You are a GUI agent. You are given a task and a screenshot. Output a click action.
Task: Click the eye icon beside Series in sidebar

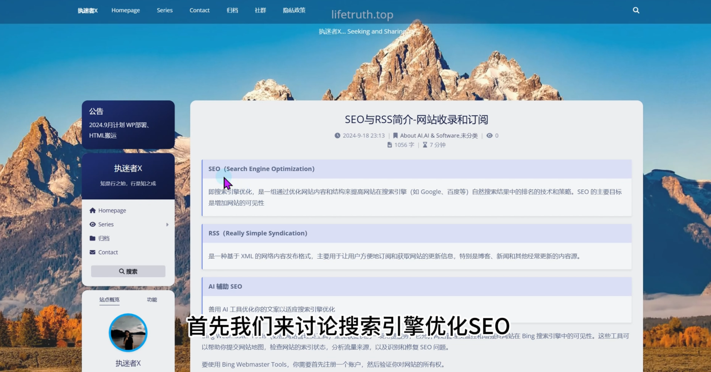coord(92,224)
